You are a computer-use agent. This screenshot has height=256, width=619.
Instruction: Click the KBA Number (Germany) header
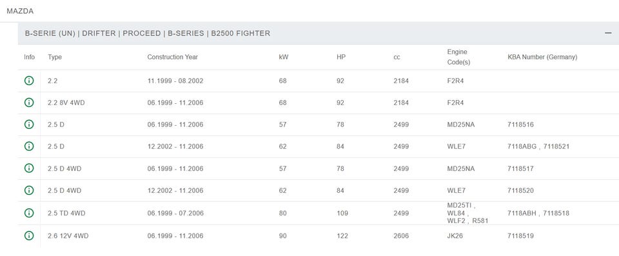(542, 57)
